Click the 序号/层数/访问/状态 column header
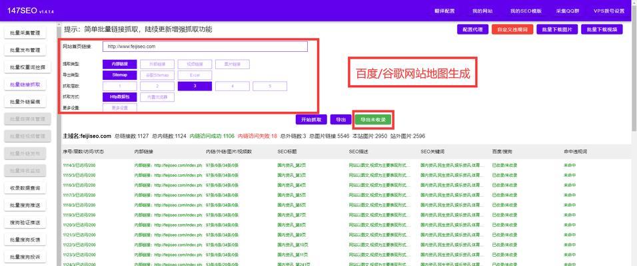This screenshot has width=637, height=266. point(83,151)
